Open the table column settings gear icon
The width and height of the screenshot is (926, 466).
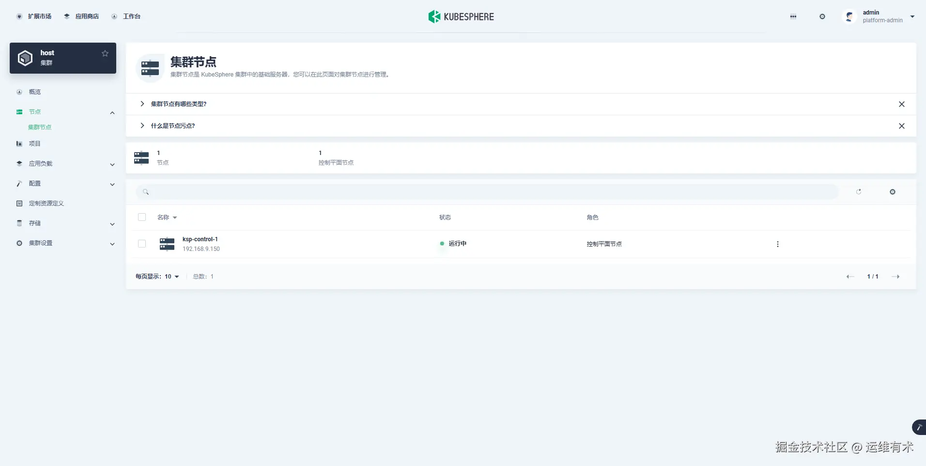click(x=893, y=192)
